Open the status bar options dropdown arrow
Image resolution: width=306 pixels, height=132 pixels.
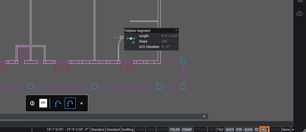point(293,130)
